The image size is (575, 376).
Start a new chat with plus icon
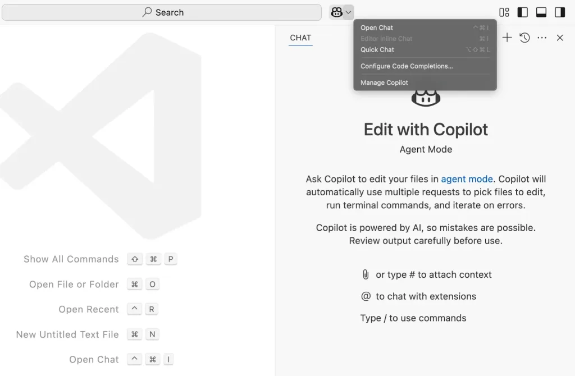507,38
